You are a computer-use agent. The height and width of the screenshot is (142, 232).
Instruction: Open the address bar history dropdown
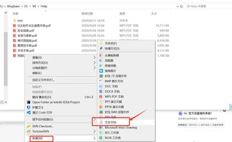(x=177, y=7)
